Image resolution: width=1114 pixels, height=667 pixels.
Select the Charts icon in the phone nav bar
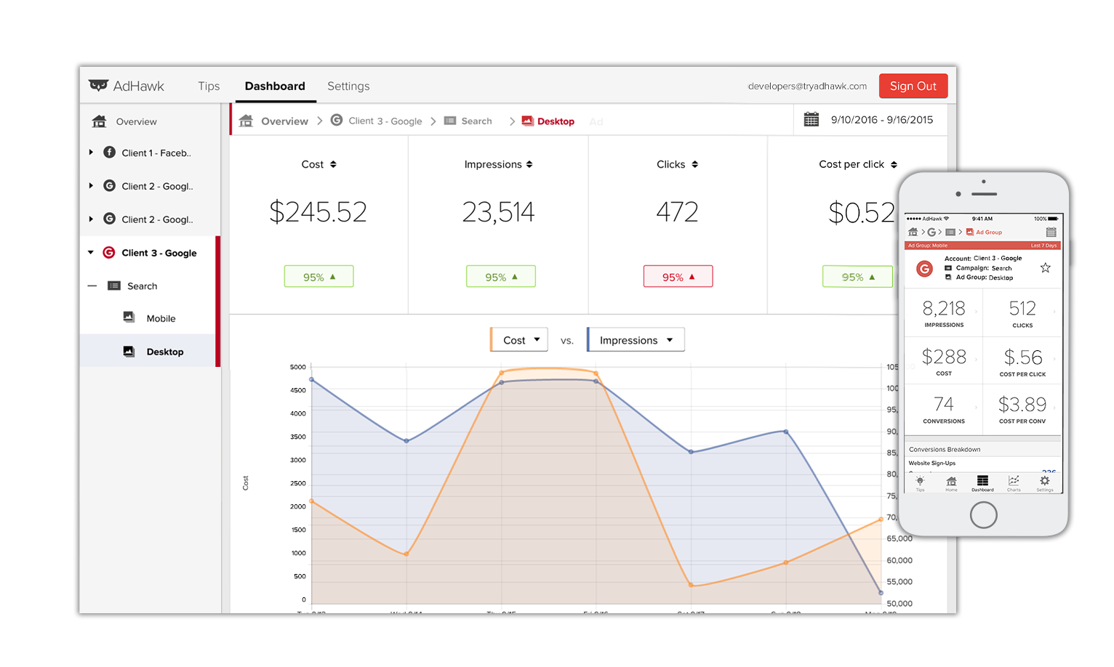1014,480
